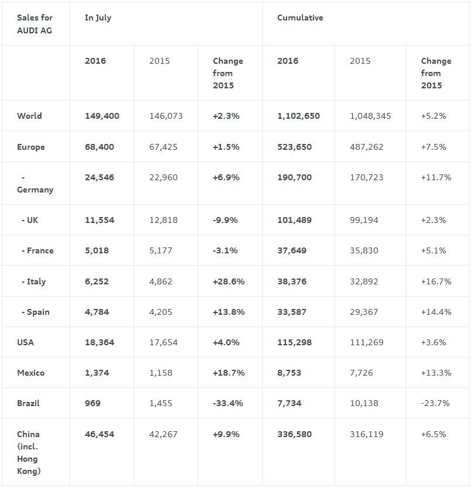The width and height of the screenshot is (472, 488).
Task: Select the World row label
Action: 29,116
